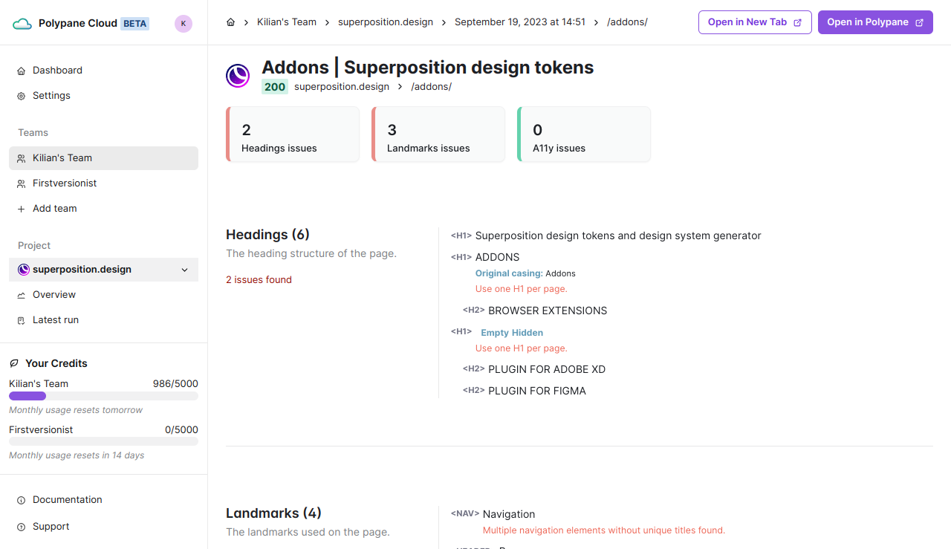Viewport: 951px width, 549px height.
Task: Click the Settings gear icon
Action: click(x=21, y=96)
